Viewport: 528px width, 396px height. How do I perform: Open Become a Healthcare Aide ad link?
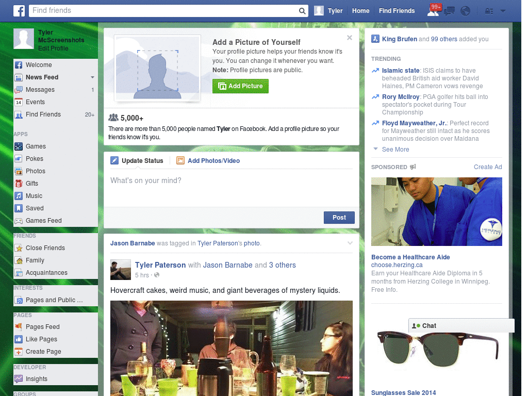click(x=410, y=257)
